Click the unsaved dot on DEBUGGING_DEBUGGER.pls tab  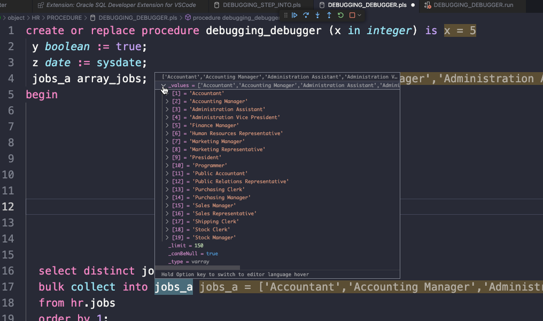413,5
